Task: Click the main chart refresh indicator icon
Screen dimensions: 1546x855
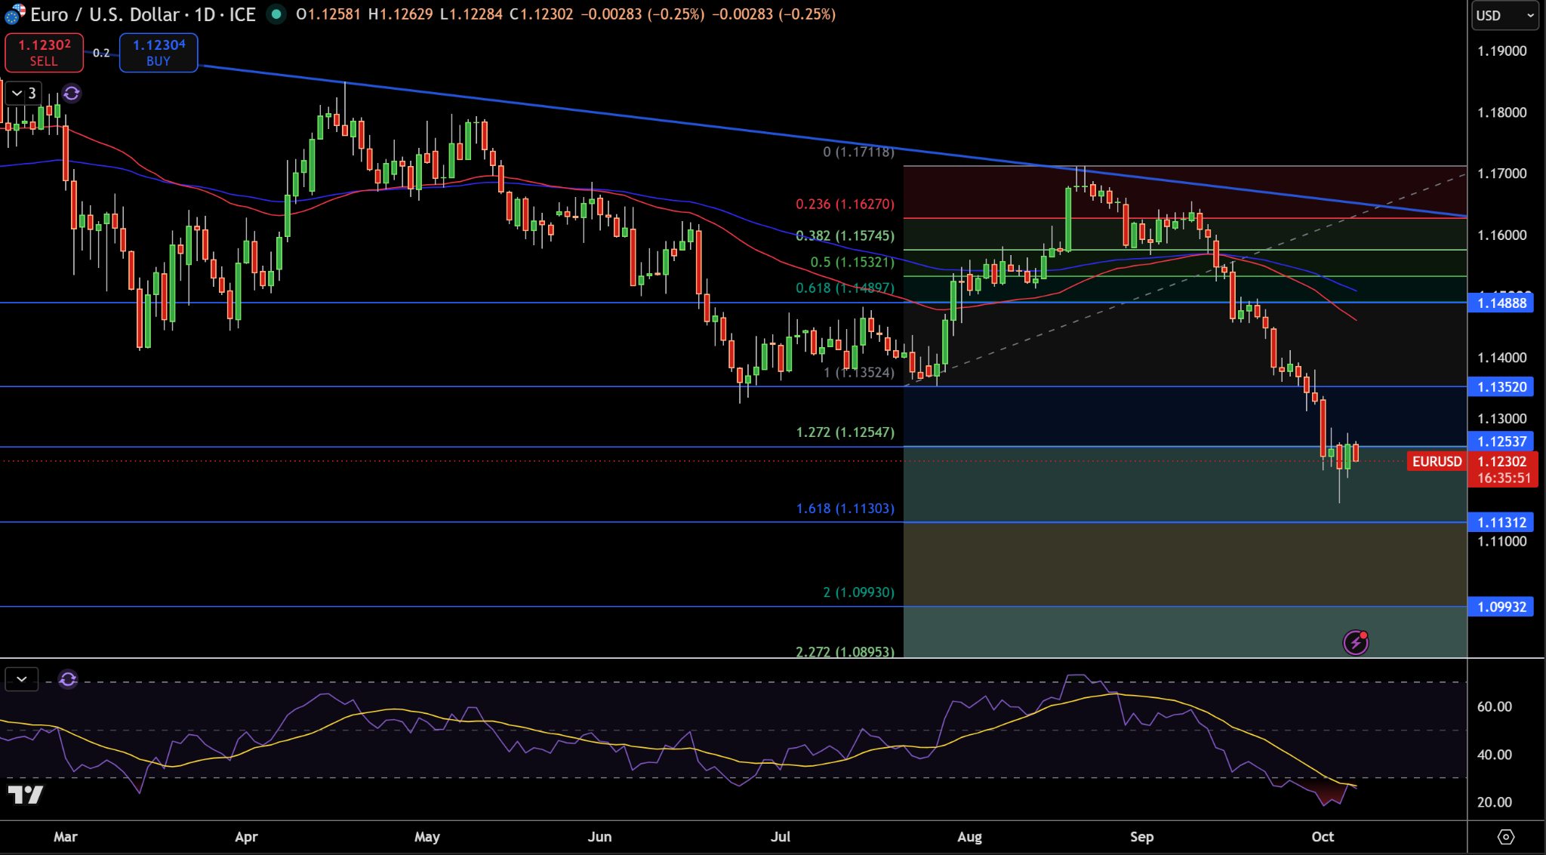Action: 71,94
